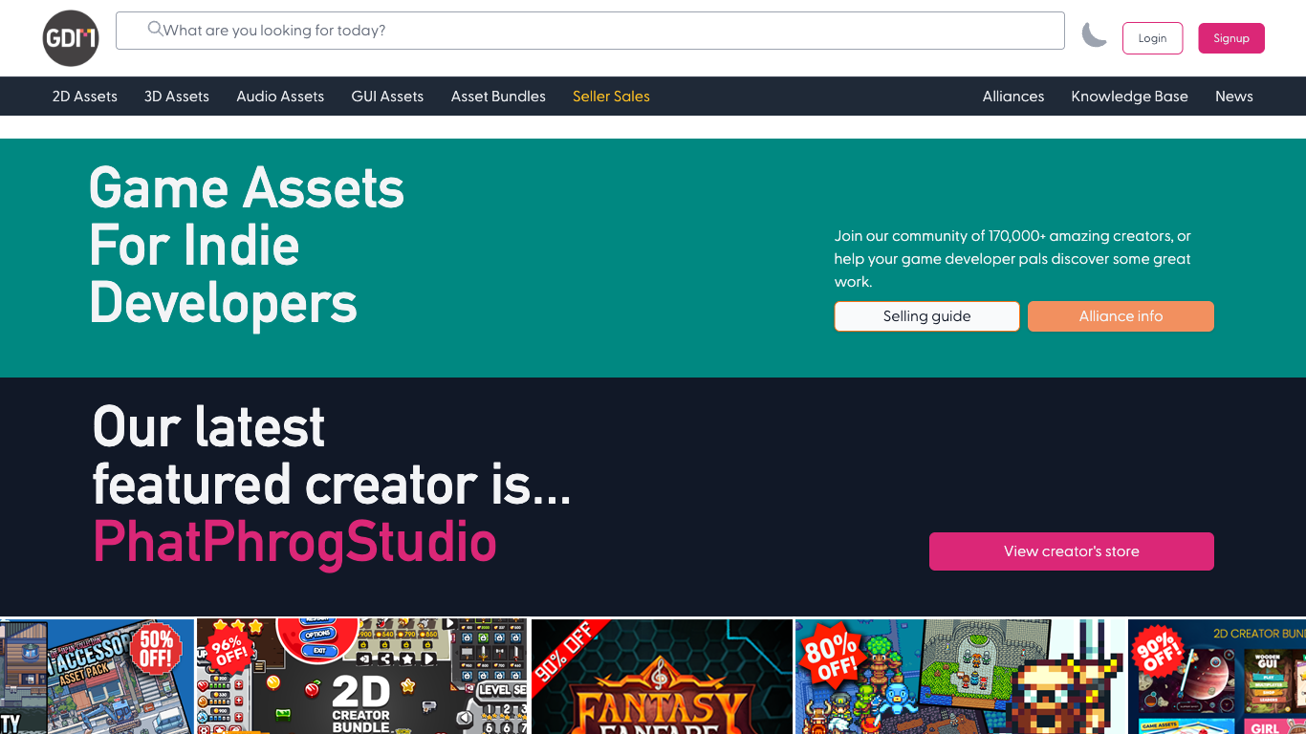Visit the Knowledge Base
The width and height of the screenshot is (1306, 734).
(x=1129, y=97)
